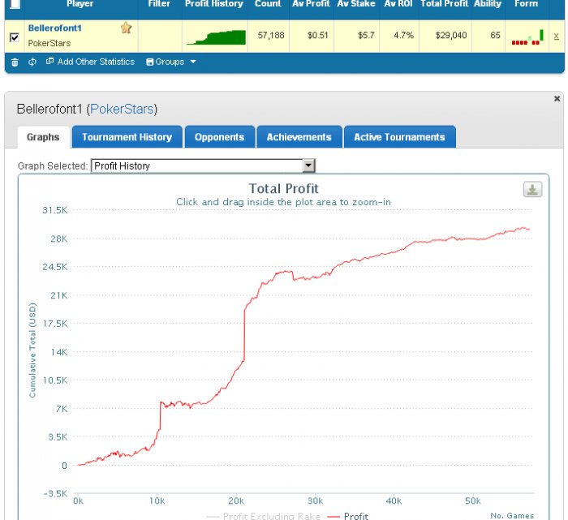Click the trash delete icon in toolbar
The width and height of the screenshot is (568, 520).
point(15,62)
